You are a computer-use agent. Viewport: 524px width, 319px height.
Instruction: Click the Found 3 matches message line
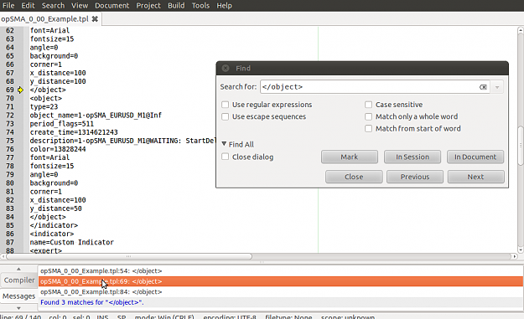[x=281, y=302]
